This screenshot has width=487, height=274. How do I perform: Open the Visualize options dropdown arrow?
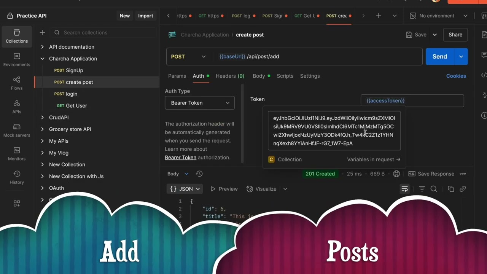click(x=285, y=189)
